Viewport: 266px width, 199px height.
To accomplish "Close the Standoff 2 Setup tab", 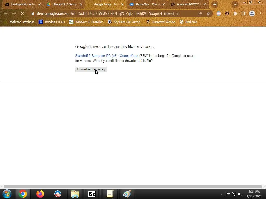I will [x=81, y=4].
